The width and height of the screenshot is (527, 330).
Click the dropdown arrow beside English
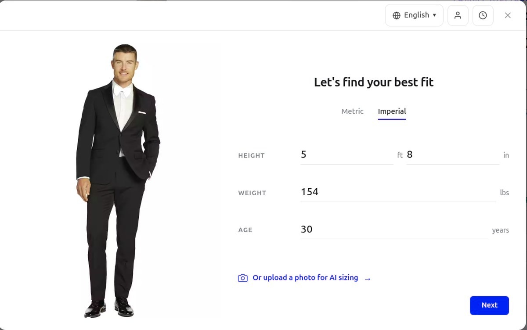coord(435,15)
